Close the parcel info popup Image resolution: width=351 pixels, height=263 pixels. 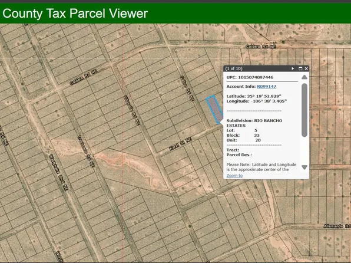click(306, 68)
